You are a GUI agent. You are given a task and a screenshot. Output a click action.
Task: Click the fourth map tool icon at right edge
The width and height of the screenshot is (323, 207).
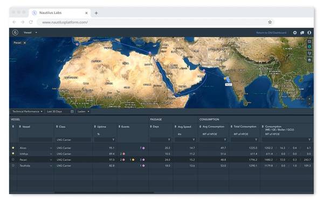[x=309, y=60]
